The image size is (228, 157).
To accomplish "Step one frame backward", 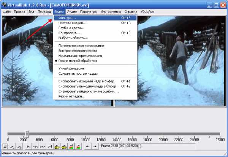I will point(35,146).
